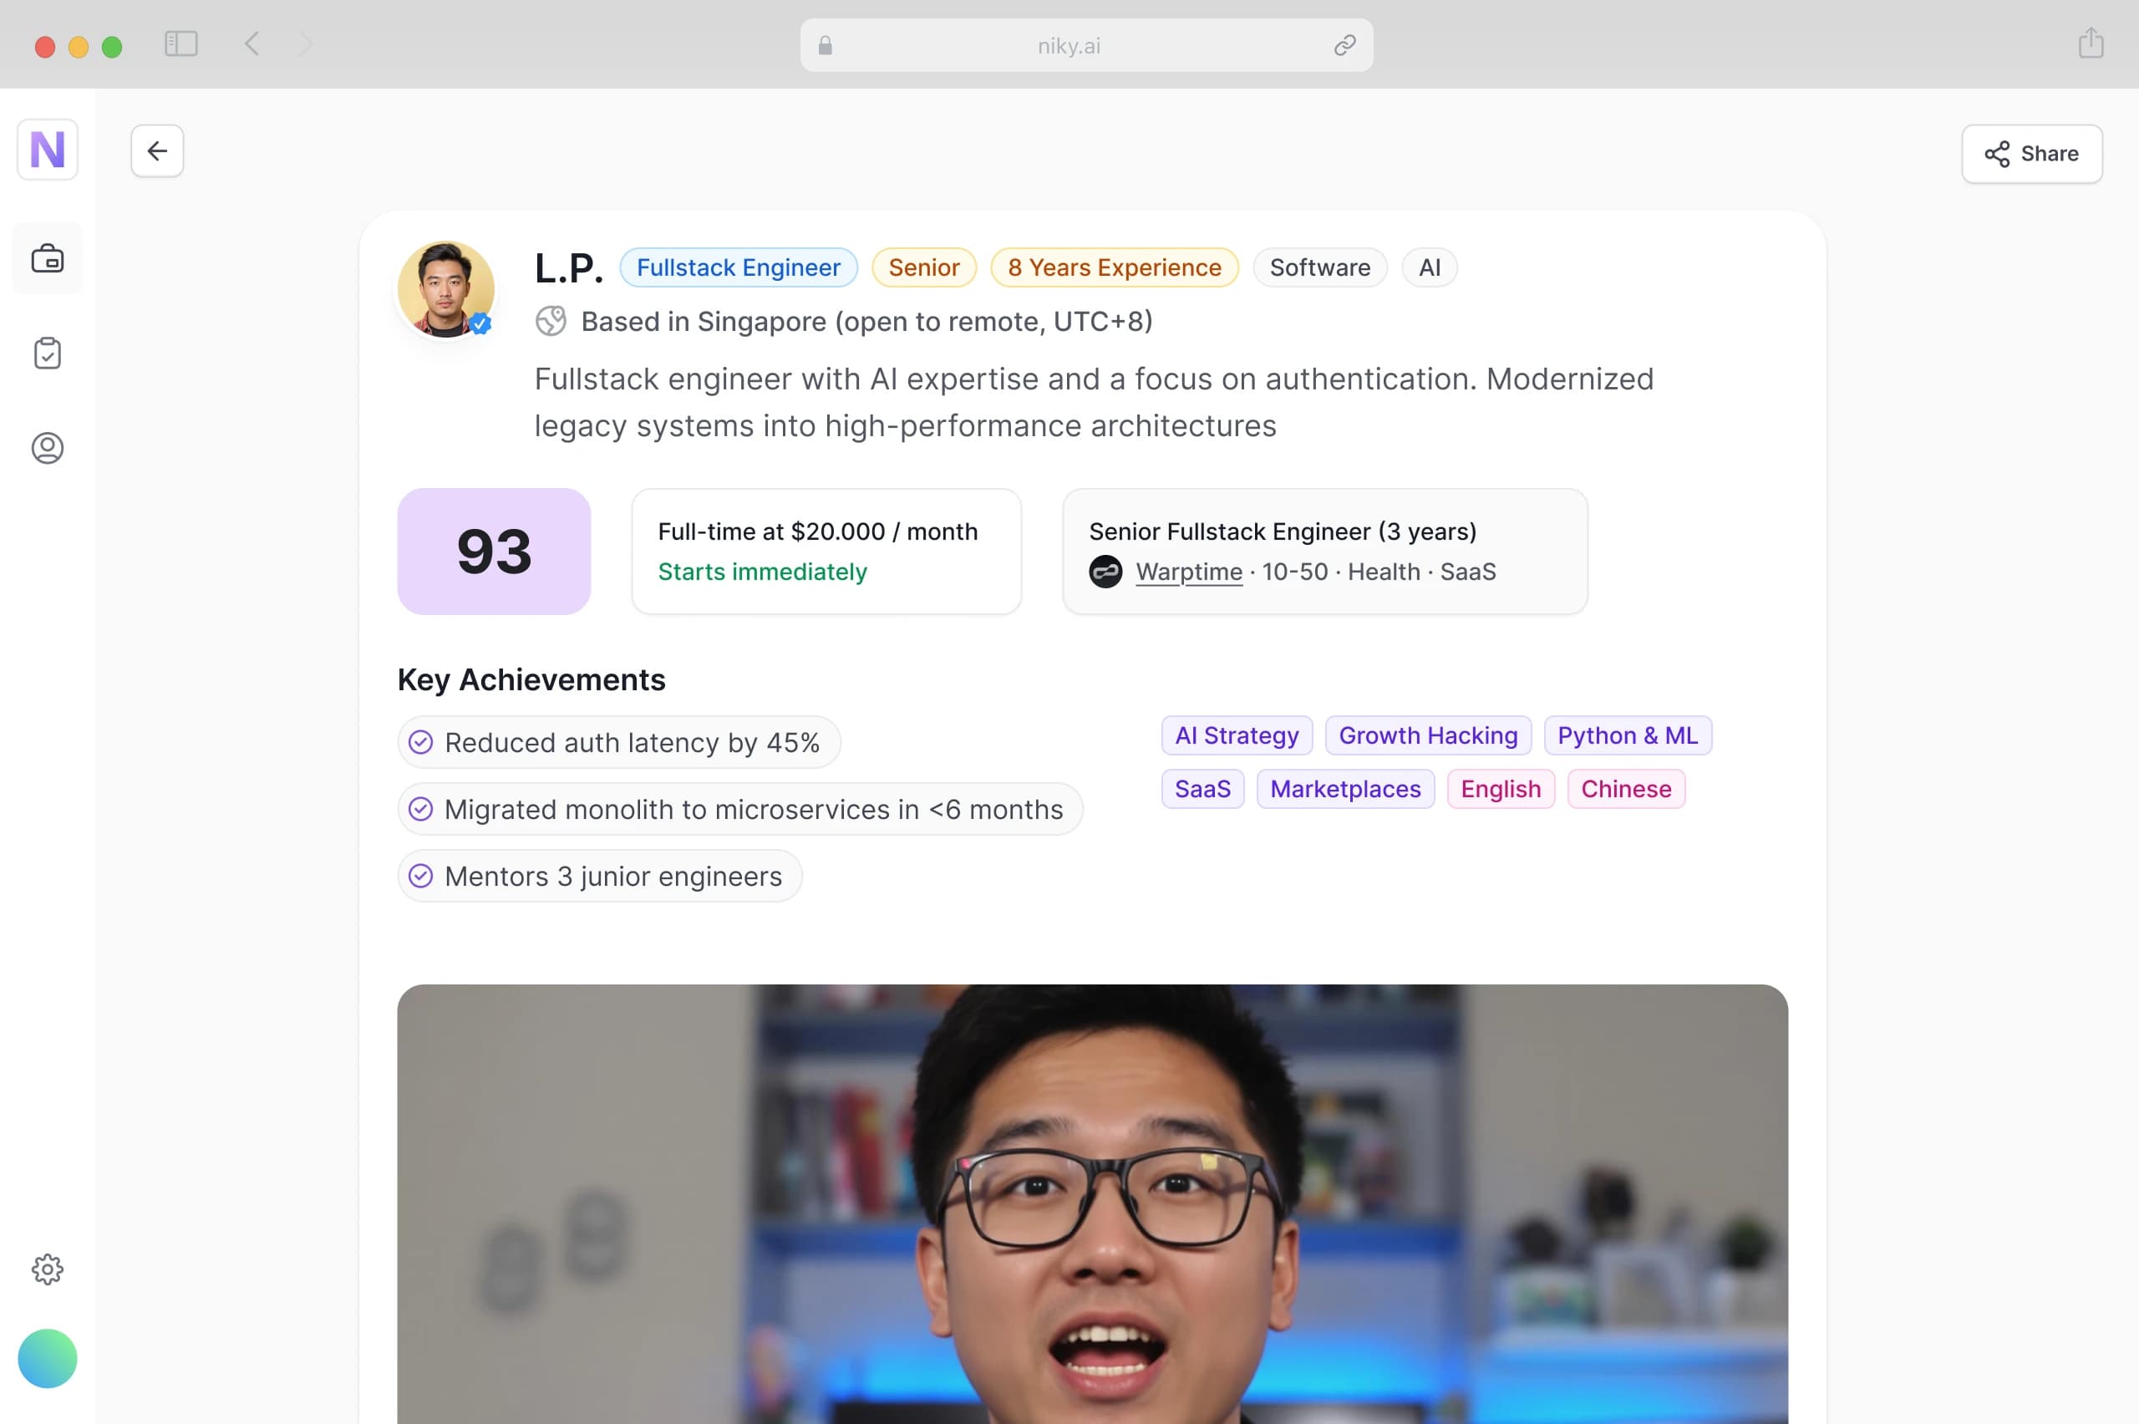This screenshot has width=2139, height=1424.
Task: Click check icon beside Reduced auth latency
Action: (x=420, y=742)
